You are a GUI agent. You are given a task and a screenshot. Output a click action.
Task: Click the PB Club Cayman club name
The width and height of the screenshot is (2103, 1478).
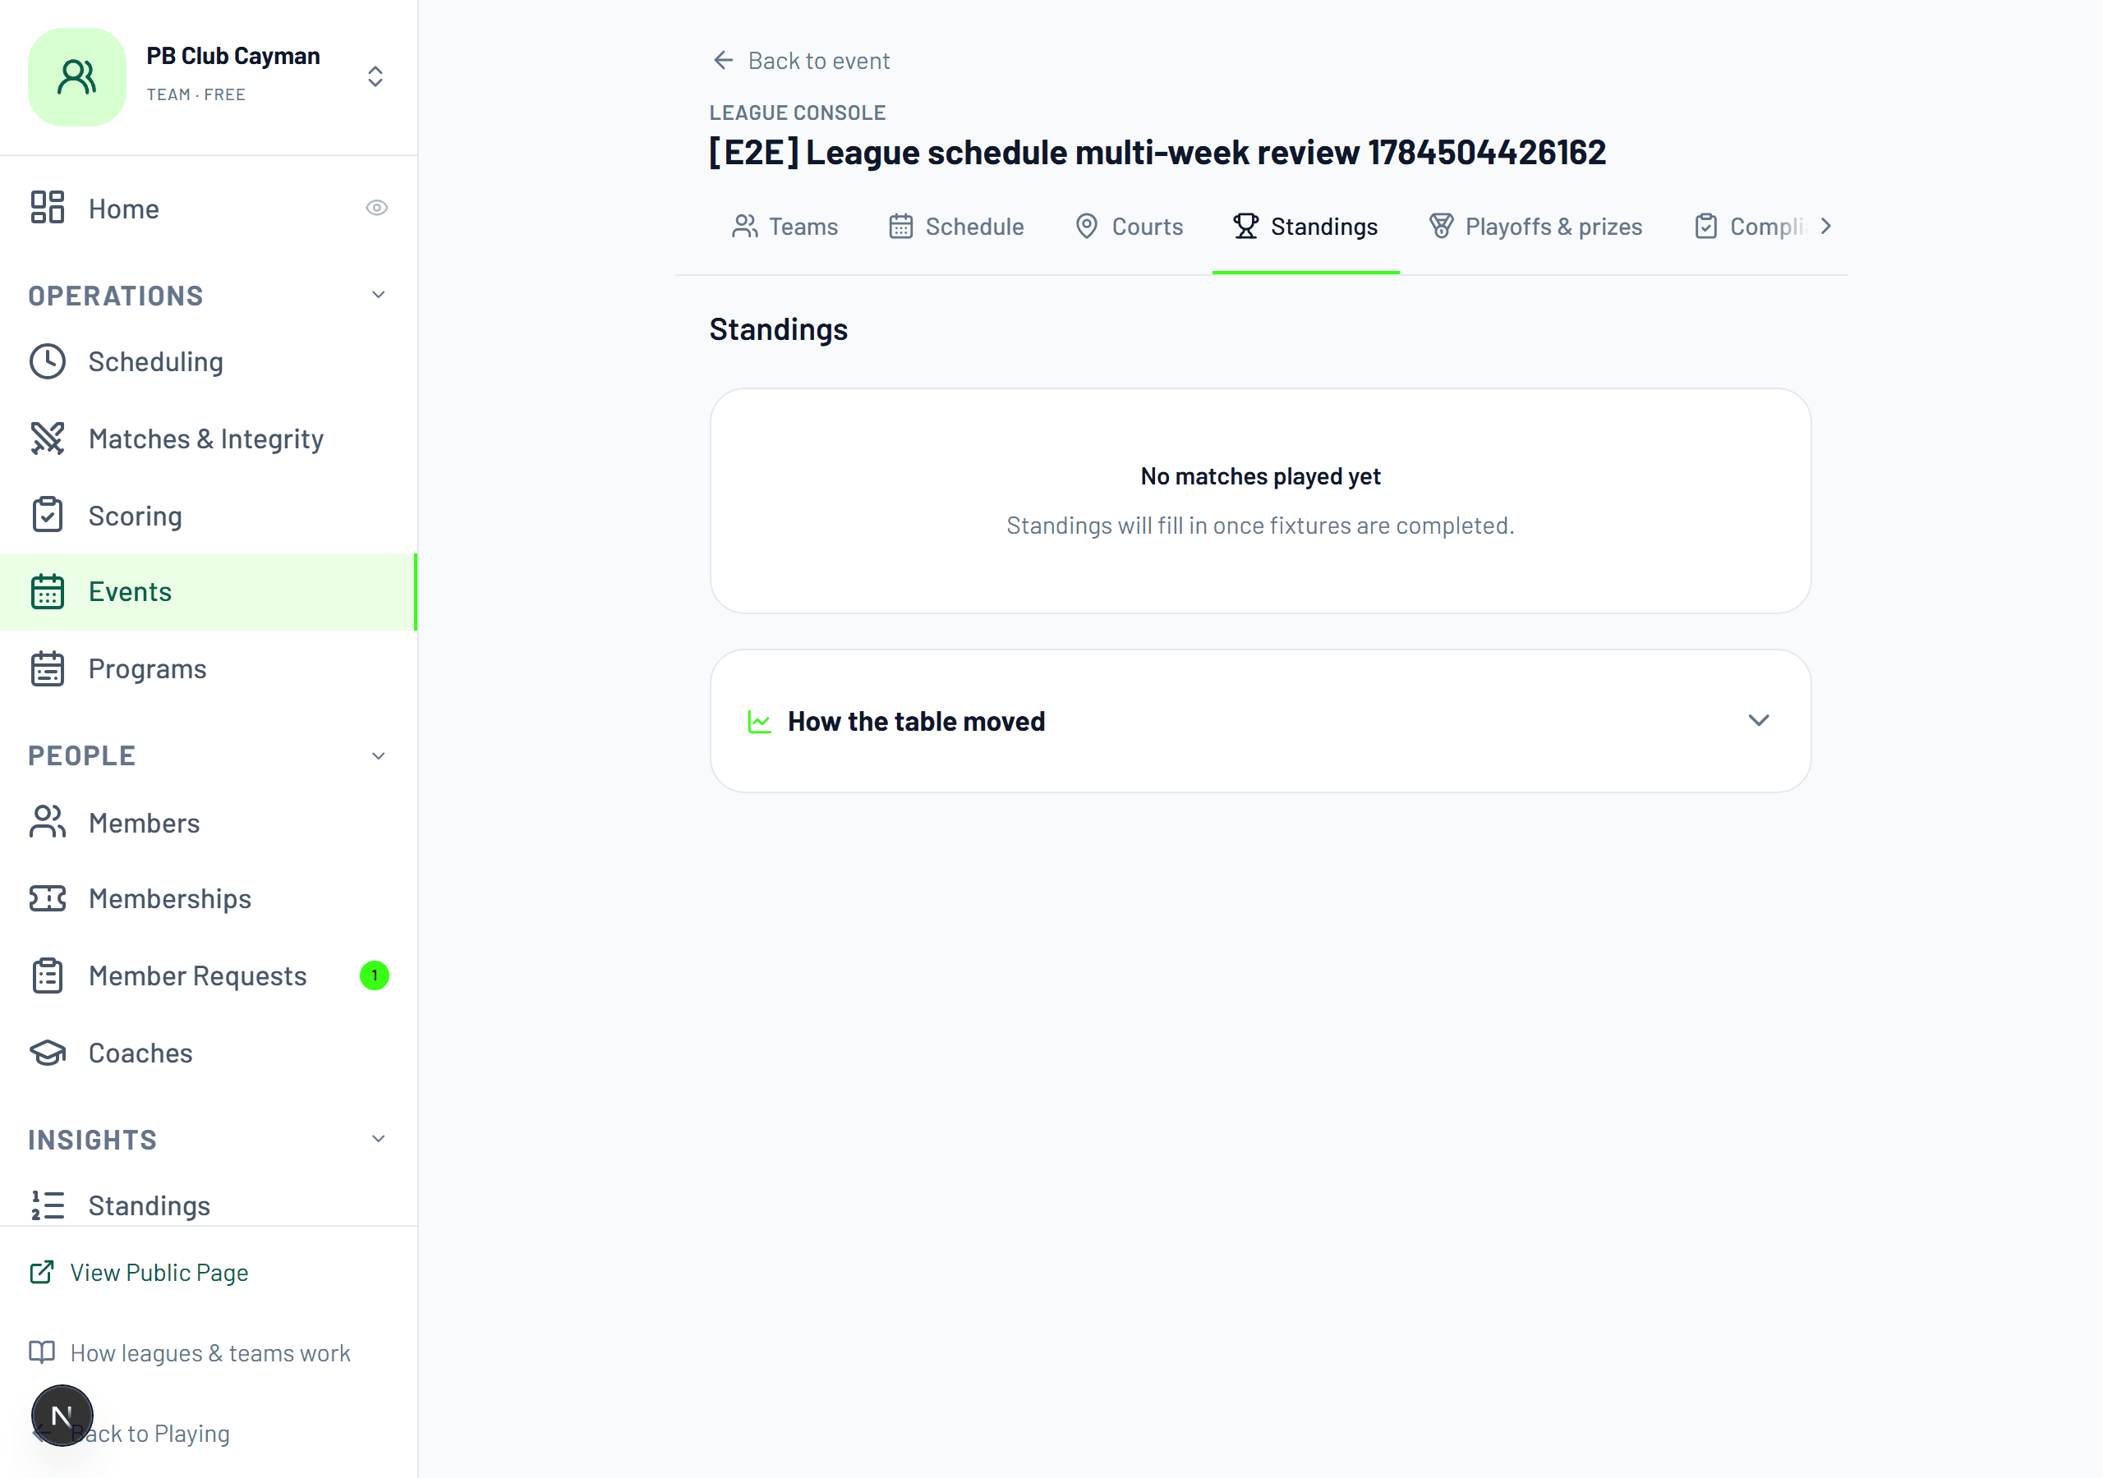(233, 56)
